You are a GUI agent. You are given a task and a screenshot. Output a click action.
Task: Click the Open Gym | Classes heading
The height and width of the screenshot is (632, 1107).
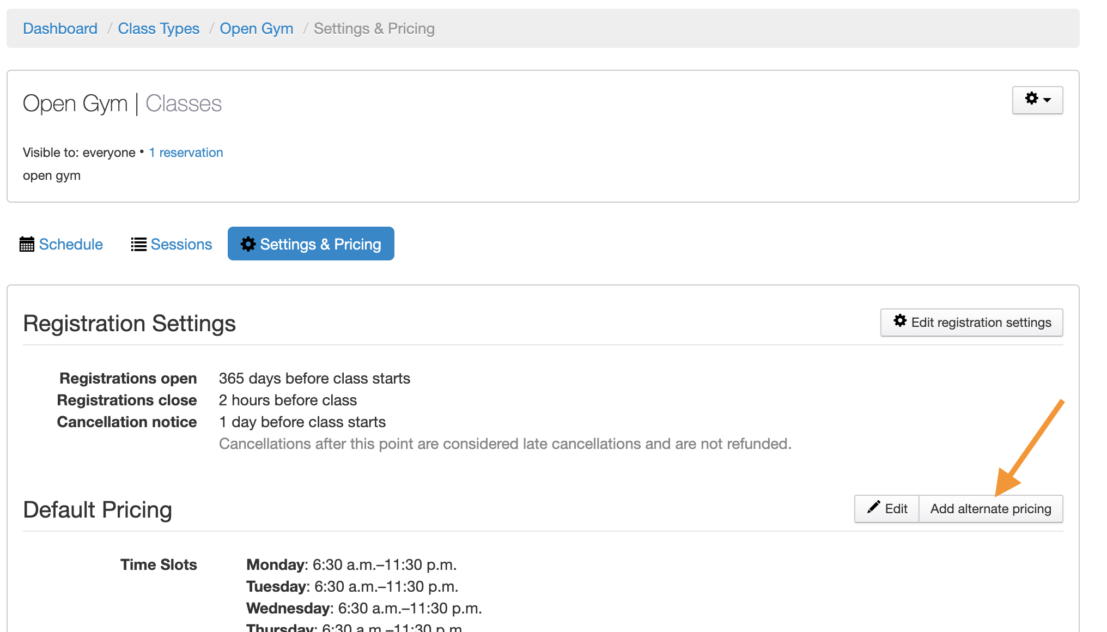click(122, 104)
